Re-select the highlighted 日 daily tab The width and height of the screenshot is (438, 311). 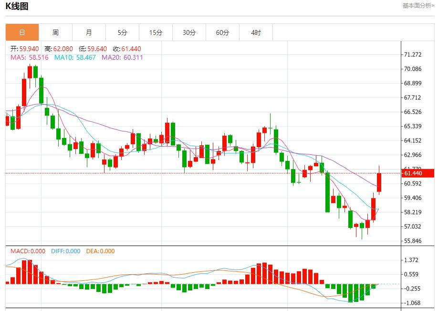tap(21, 32)
